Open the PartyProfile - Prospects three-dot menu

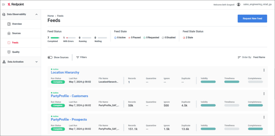(264, 117)
